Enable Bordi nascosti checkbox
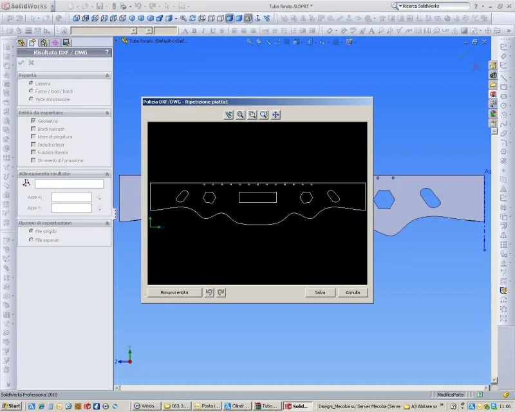 pos(33,129)
